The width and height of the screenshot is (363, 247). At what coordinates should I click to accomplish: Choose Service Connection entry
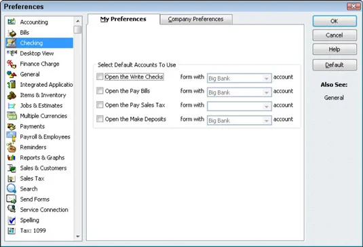44,210
